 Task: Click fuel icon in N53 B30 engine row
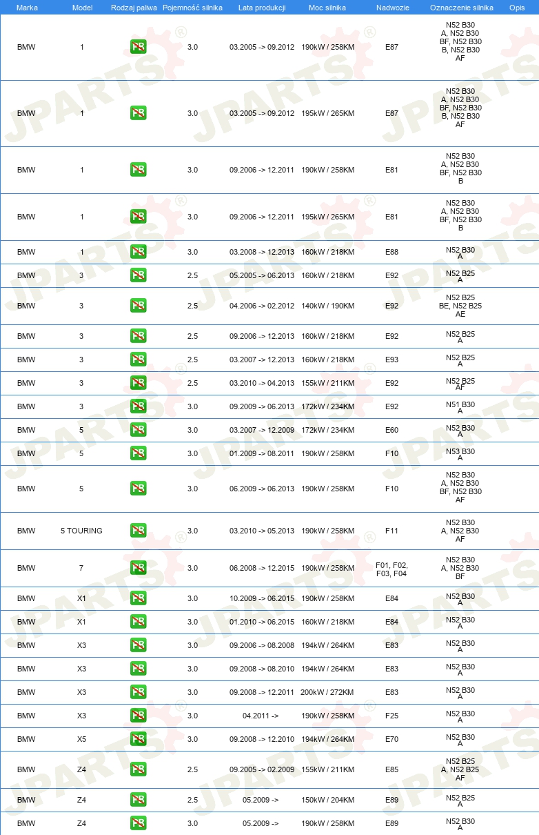coord(138,453)
